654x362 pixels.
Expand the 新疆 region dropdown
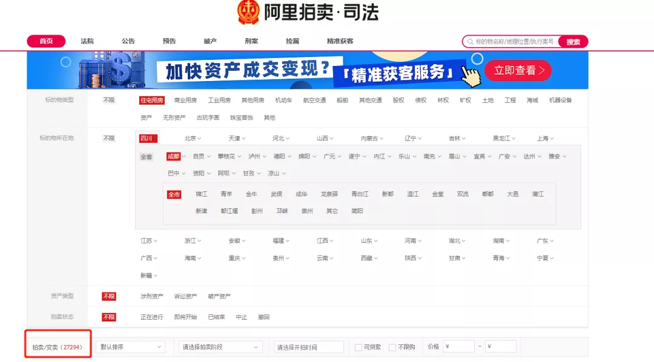tap(149, 275)
